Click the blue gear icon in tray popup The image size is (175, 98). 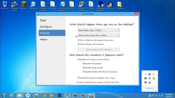tap(150, 74)
